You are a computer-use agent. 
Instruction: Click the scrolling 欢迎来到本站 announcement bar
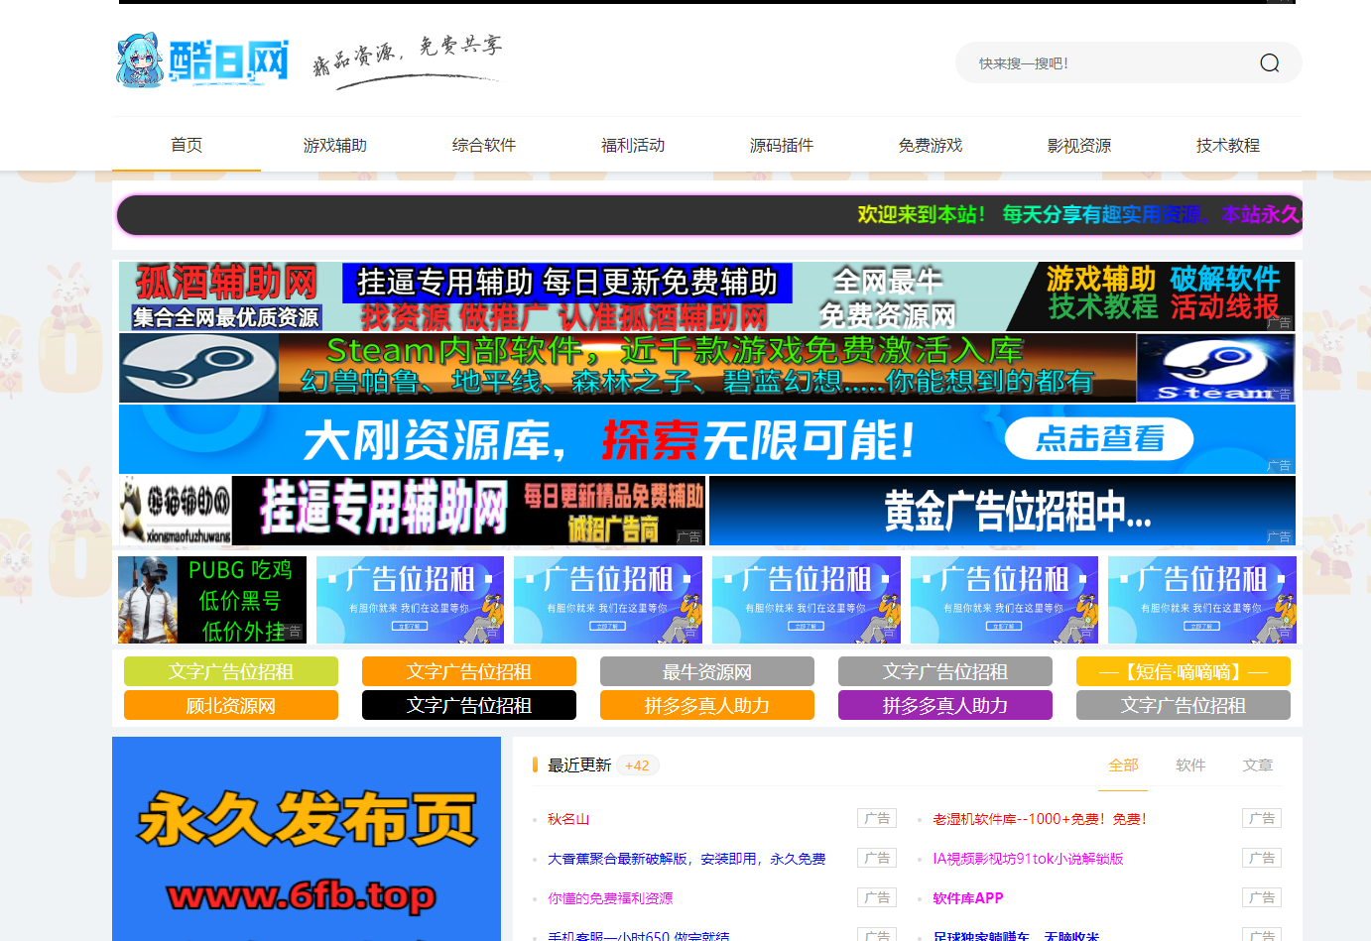pyautogui.click(x=708, y=215)
